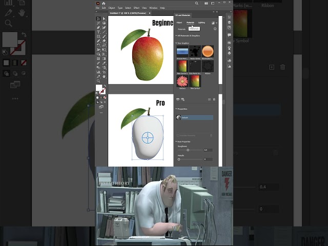Choose the Shape Builder tool
The height and width of the screenshot is (246, 328).
tap(98, 54)
